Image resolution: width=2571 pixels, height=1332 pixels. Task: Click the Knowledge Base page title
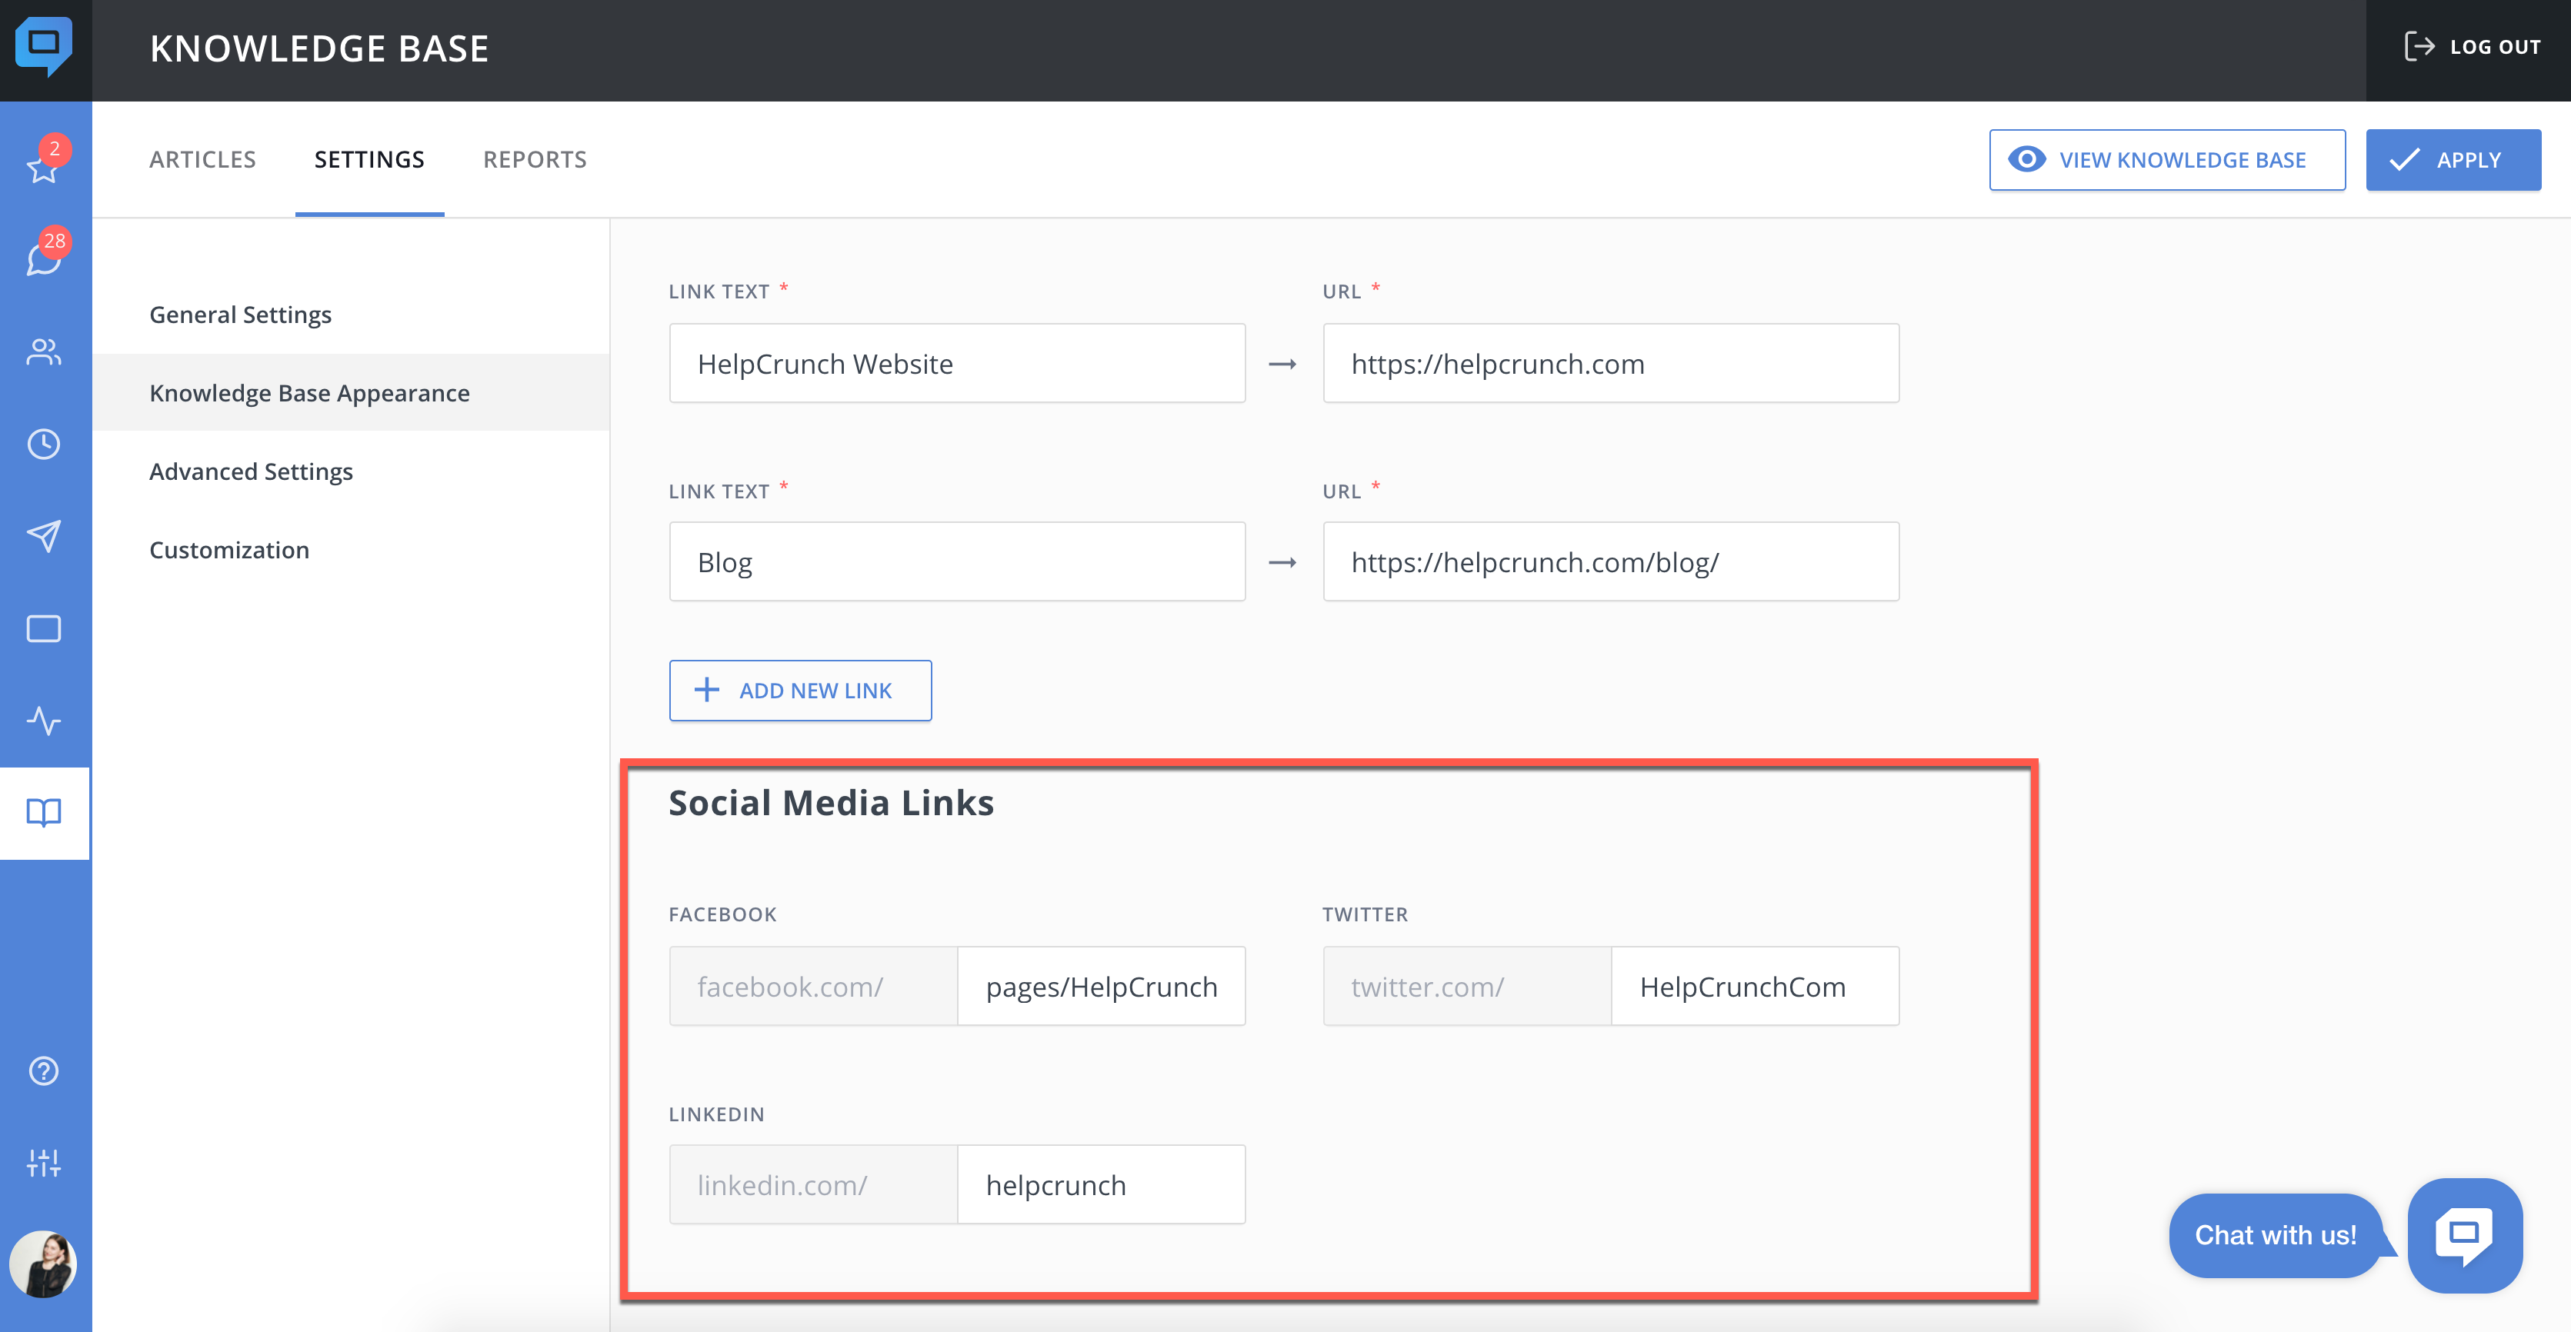[319, 48]
